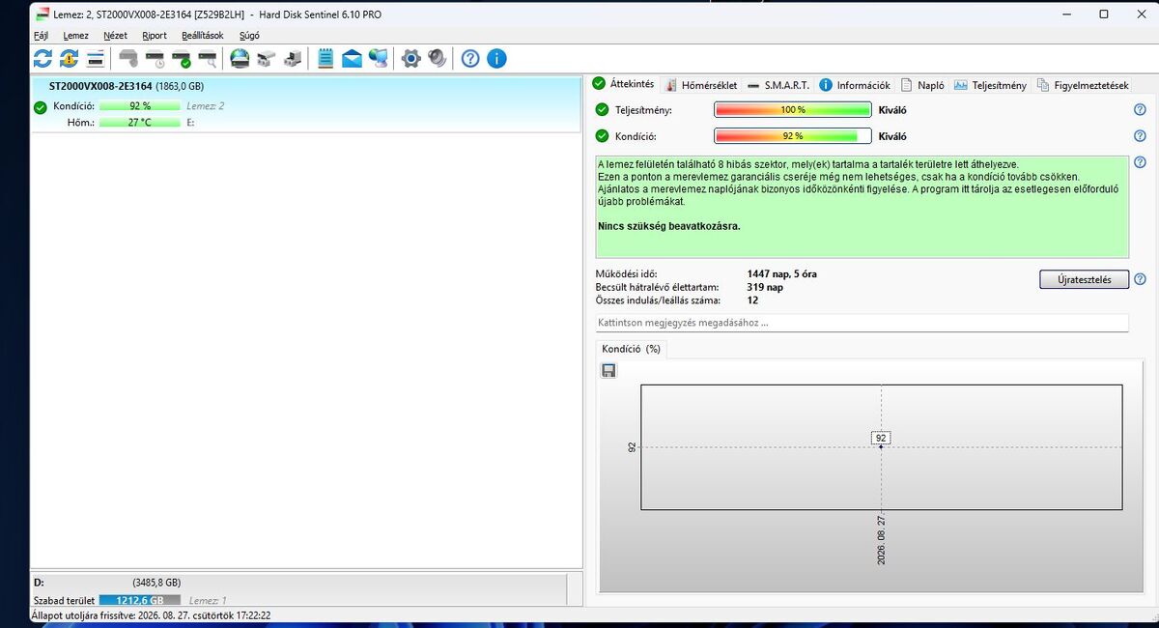Click the refresh icon with yellow warning sign
Screen dimensions: 1159x628
tap(69, 58)
